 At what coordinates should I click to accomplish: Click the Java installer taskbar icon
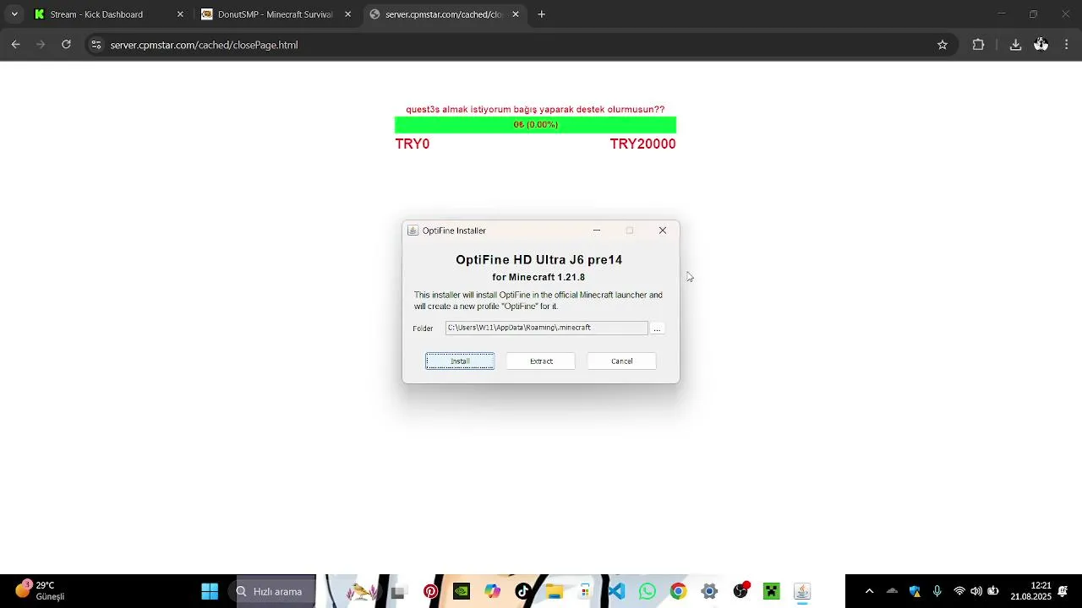(802, 591)
